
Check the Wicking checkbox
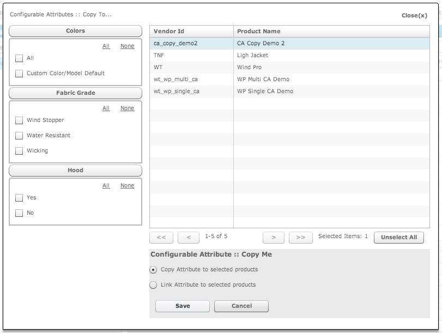coord(20,150)
